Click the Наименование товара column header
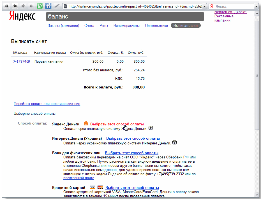The height and width of the screenshot is (199, 261). coord(50,53)
